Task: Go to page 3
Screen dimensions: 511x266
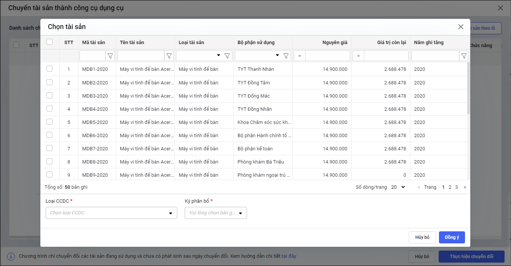Action: coord(456,187)
